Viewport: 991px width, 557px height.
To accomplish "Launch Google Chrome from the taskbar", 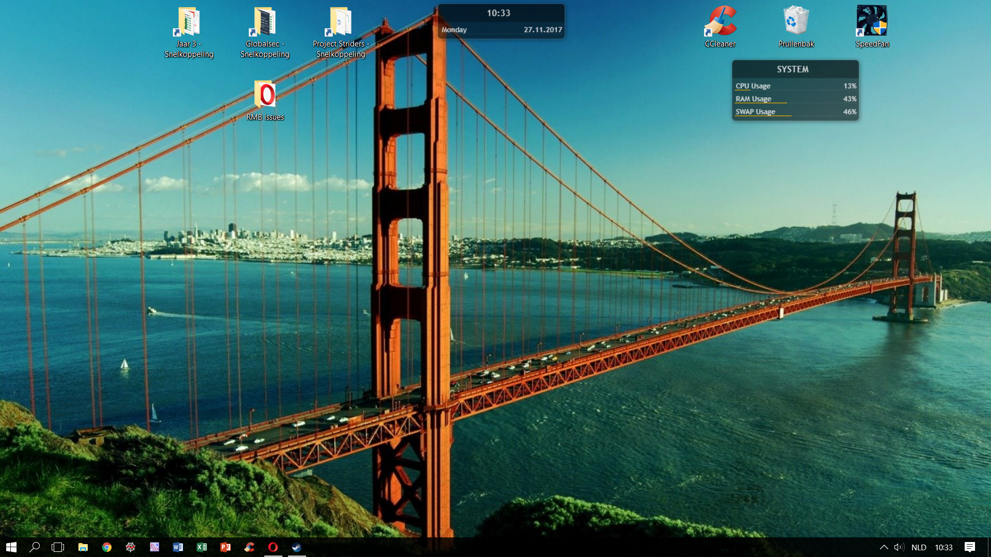I will [x=107, y=547].
